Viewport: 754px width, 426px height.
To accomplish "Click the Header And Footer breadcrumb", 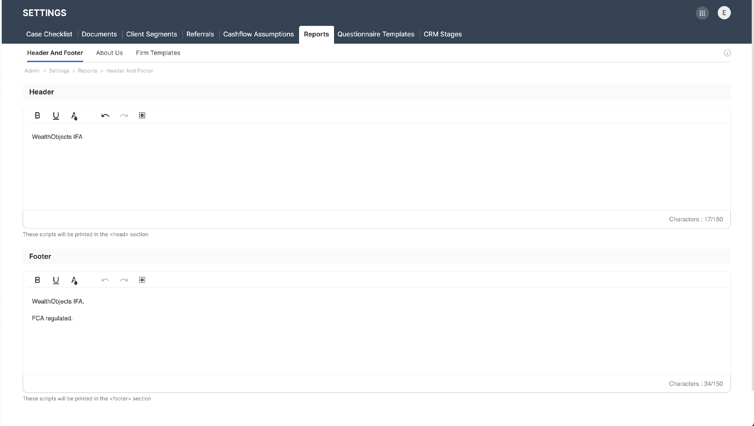I will point(129,71).
